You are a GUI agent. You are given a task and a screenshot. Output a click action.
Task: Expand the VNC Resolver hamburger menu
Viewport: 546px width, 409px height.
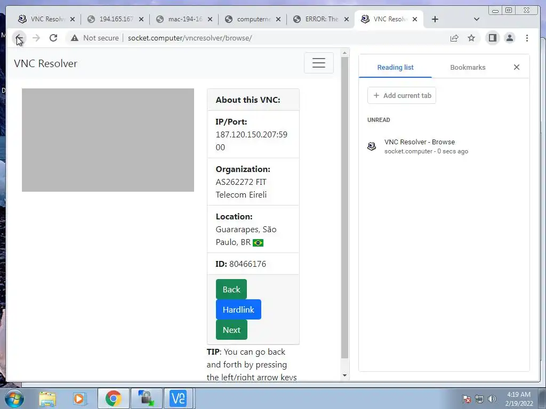click(319, 63)
